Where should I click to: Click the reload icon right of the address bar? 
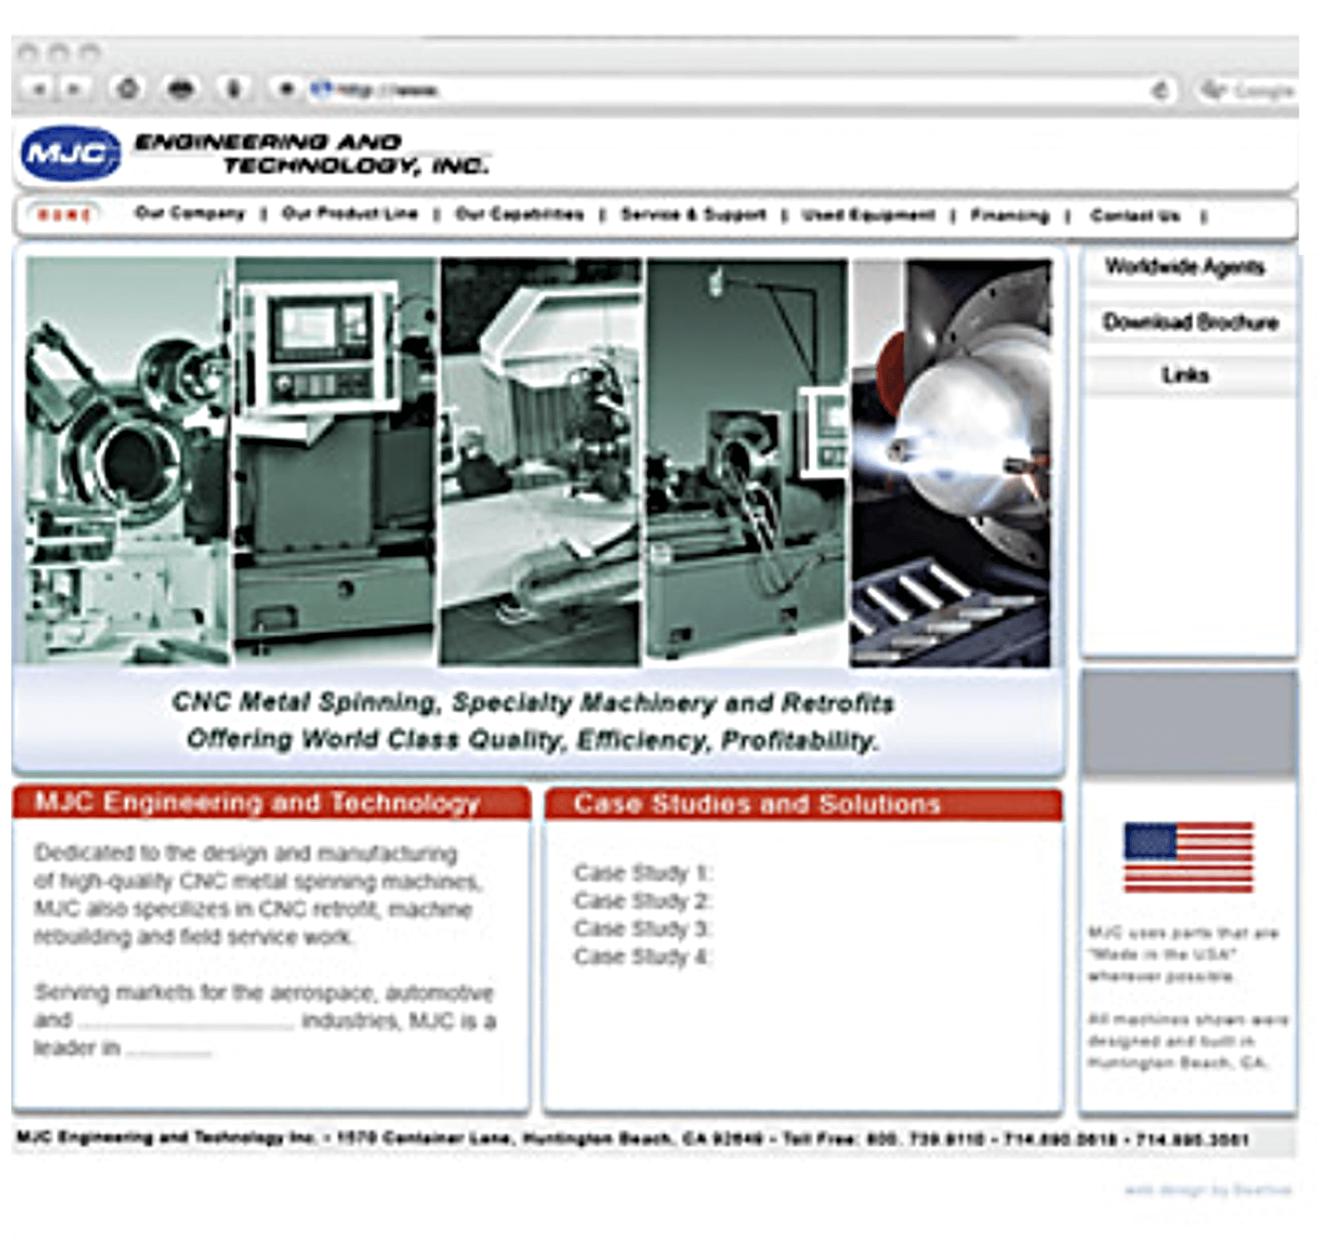[1161, 90]
